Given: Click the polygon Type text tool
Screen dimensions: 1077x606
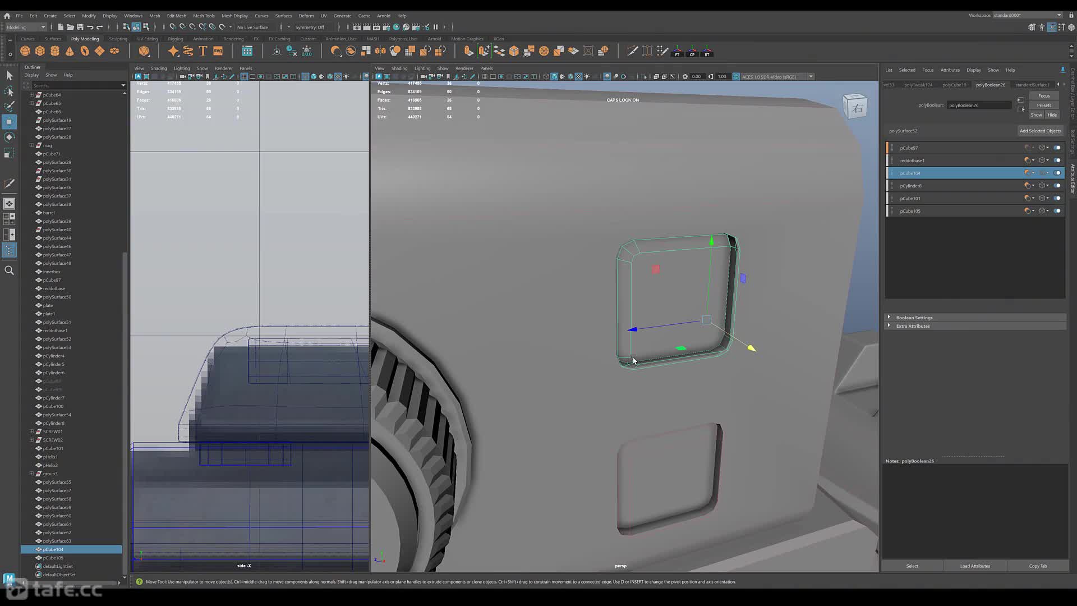Looking at the screenshot, I should coord(203,51).
